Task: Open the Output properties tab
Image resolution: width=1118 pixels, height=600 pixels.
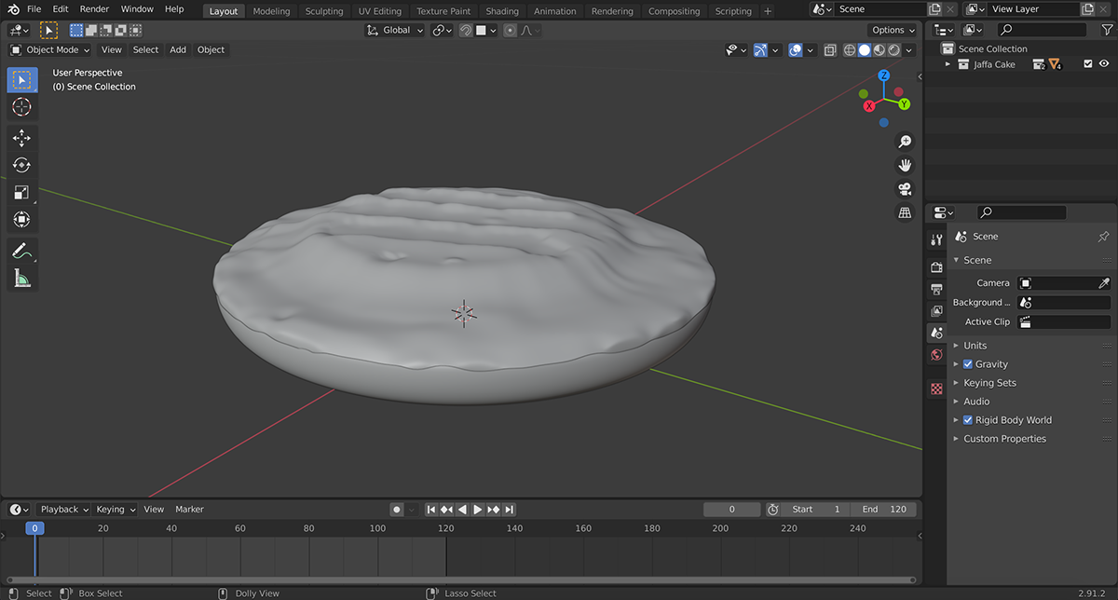Action: [937, 289]
